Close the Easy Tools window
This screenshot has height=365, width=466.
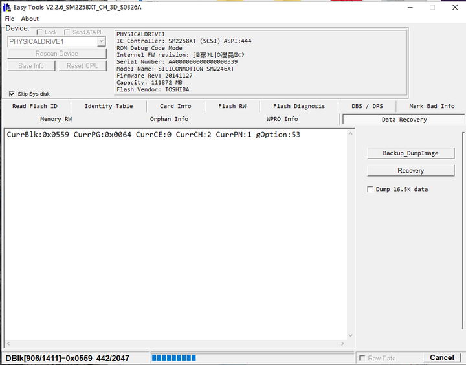455,7
